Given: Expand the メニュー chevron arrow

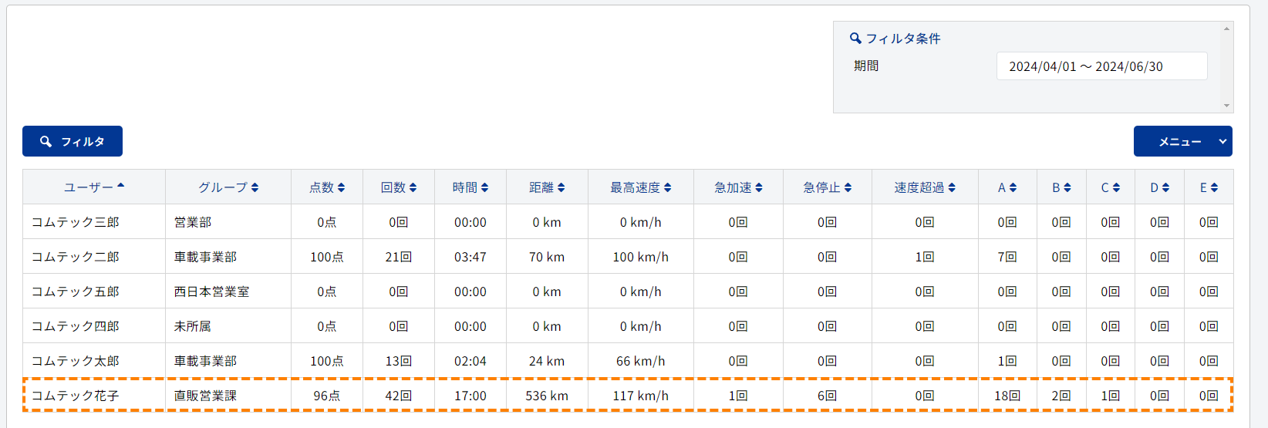Looking at the screenshot, I should pyautogui.click(x=1222, y=141).
